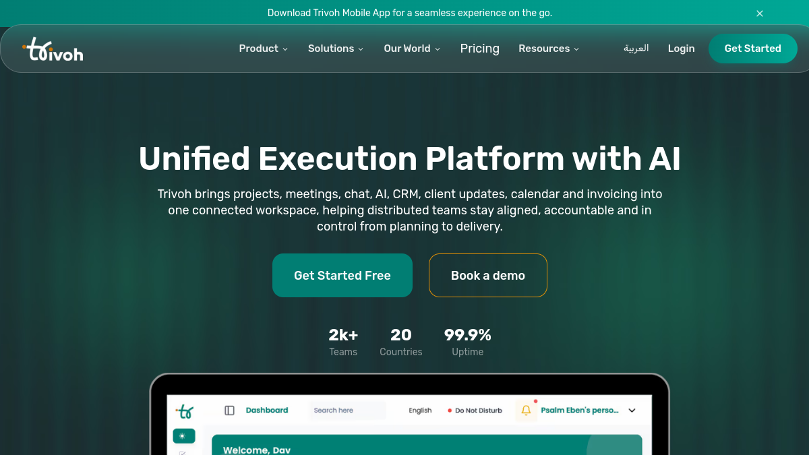Open the Login link
Image resolution: width=809 pixels, height=455 pixels.
click(682, 49)
